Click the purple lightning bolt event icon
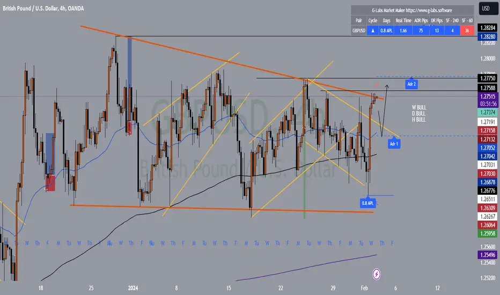This screenshot has width=500, height=295. click(x=376, y=274)
